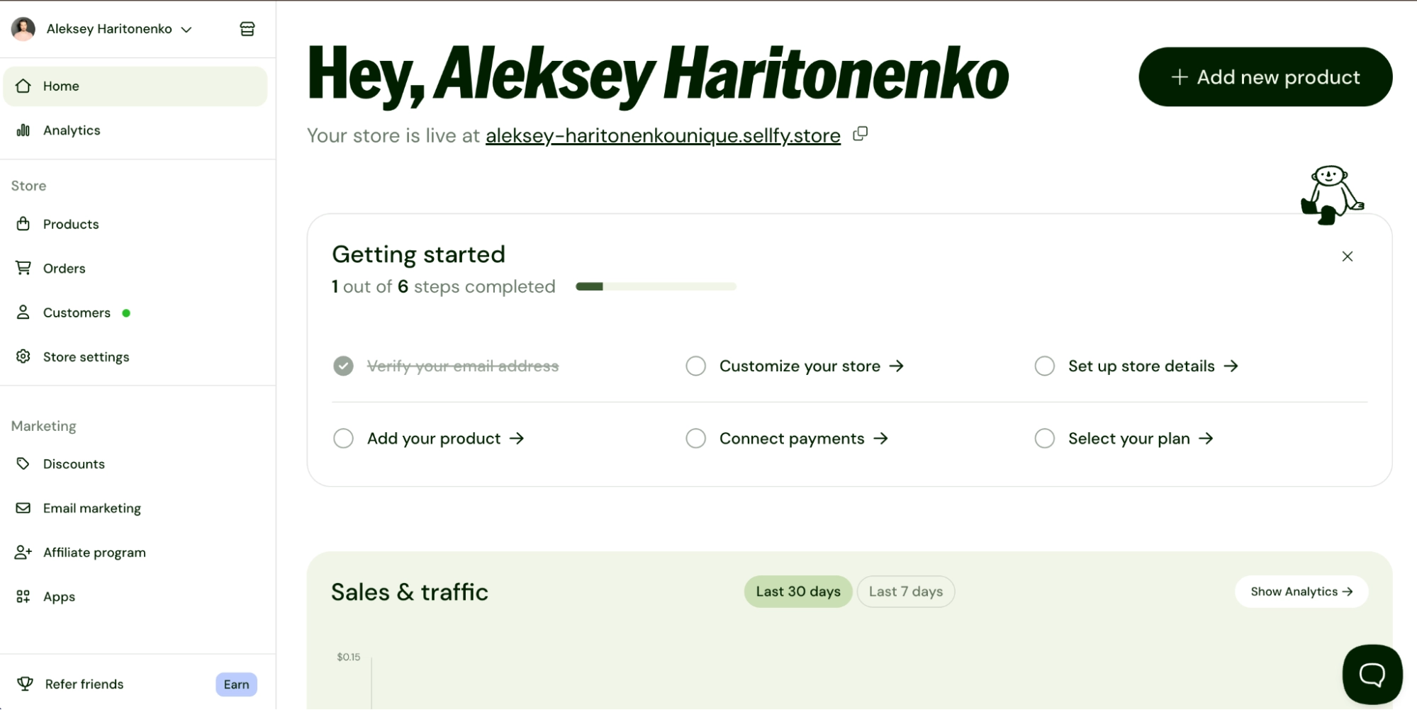
Task: Click the Refer friends trophy icon
Action: point(25,684)
